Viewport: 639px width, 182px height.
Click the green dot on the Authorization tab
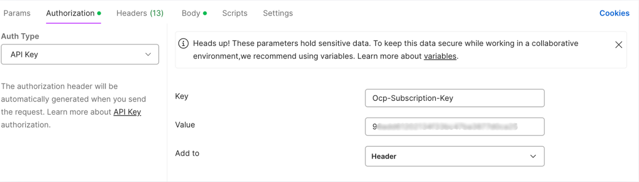[99, 13]
